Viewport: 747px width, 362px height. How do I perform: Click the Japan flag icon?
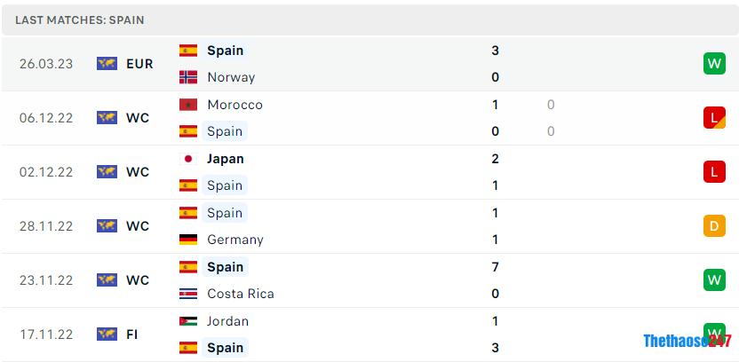click(188, 159)
